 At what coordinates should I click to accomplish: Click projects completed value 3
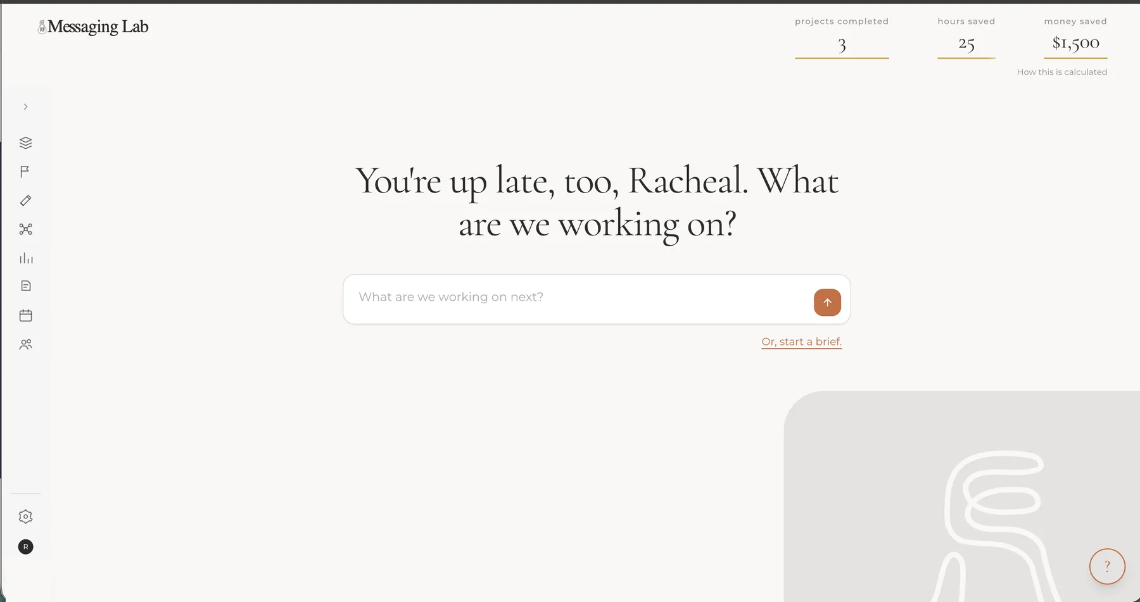tap(842, 45)
